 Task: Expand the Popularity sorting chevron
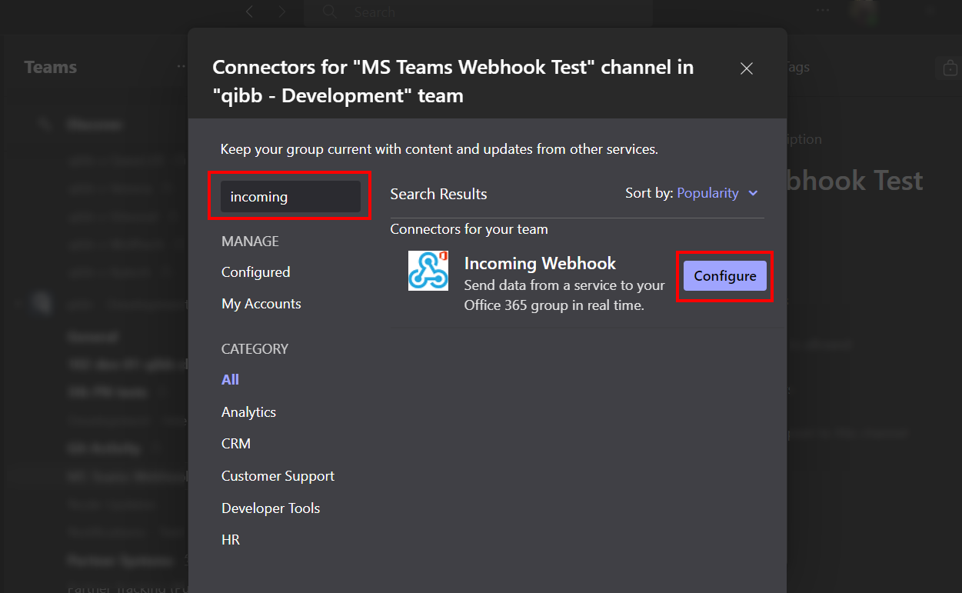point(752,194)
